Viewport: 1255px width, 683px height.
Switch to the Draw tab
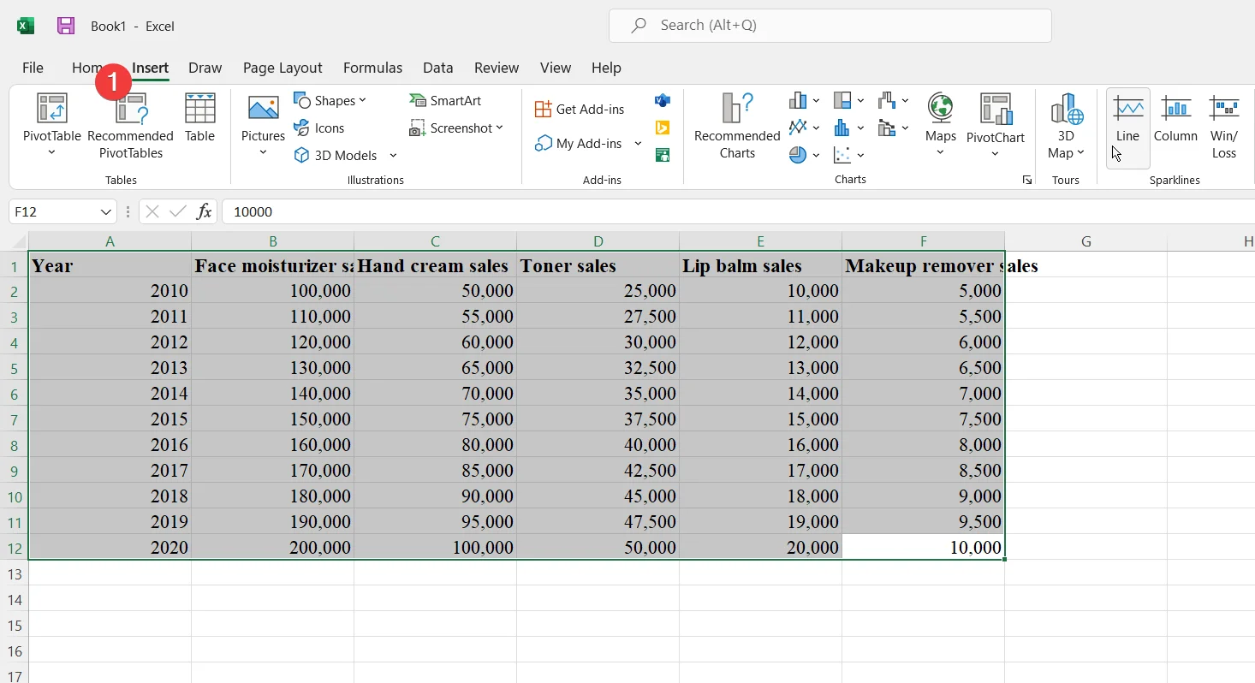click(205, 68)
